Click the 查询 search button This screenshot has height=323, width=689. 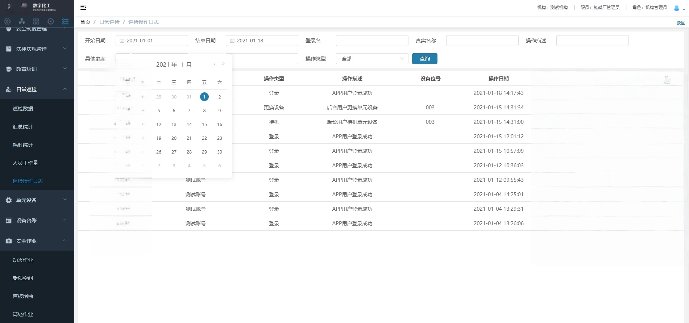click(424, 59)
